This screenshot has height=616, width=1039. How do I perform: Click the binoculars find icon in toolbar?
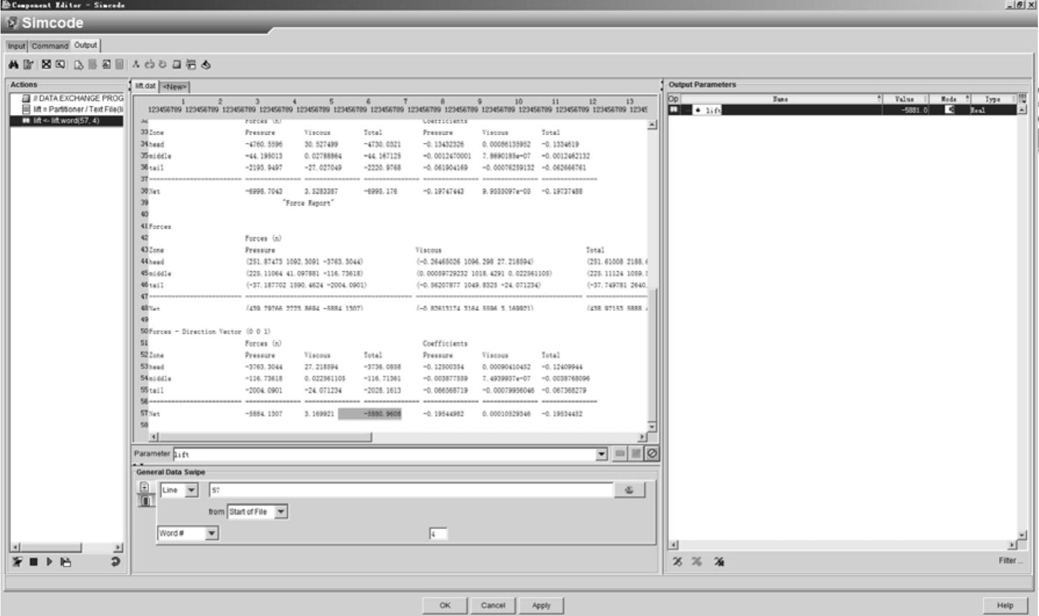pyautogui.click(x=13, y=64)
